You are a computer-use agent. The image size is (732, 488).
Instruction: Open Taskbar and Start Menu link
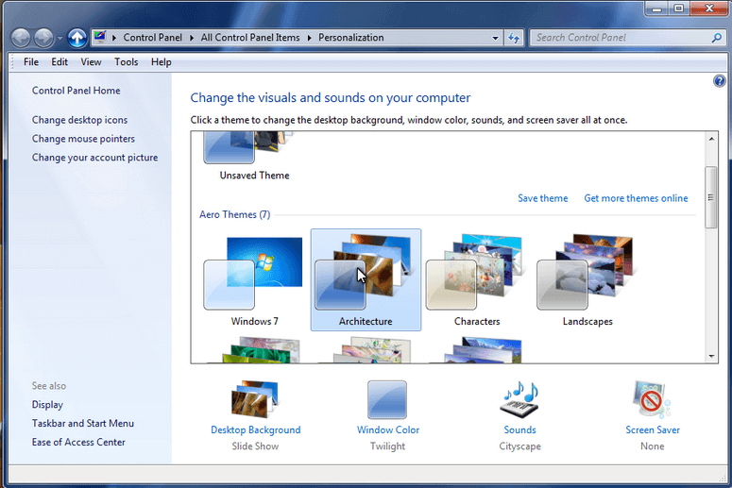click(x=82, y=423)
